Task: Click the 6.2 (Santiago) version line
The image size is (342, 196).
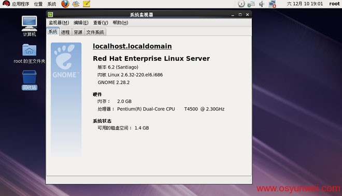Action: coord(118,67)
